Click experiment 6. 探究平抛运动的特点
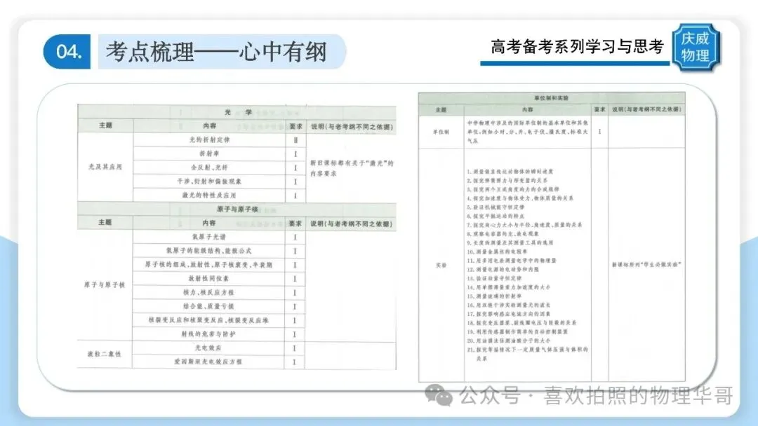Image resolution: width=758 pixels, height=426 pixels. pyautogui.click(x=496, y=216)
